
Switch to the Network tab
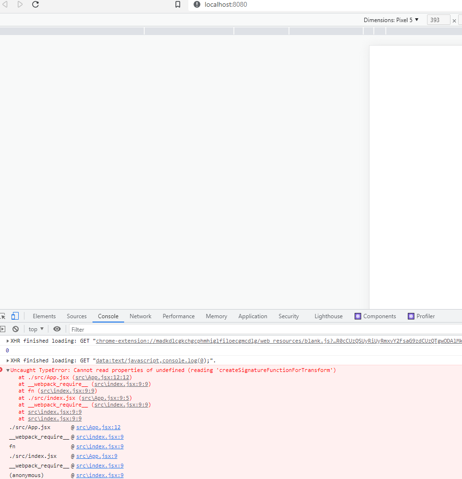pos(140,316)
